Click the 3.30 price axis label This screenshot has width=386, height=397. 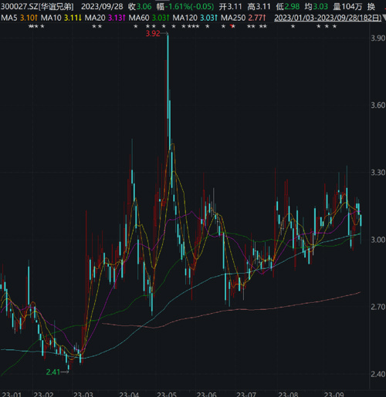(378, 173)
